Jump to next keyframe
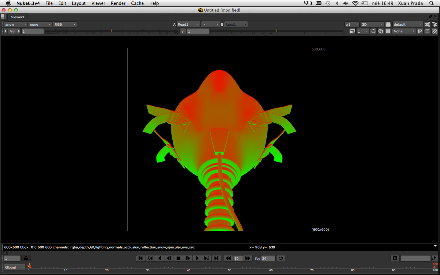The width and height of the screenshot is (440, 275). click(207, 258)
